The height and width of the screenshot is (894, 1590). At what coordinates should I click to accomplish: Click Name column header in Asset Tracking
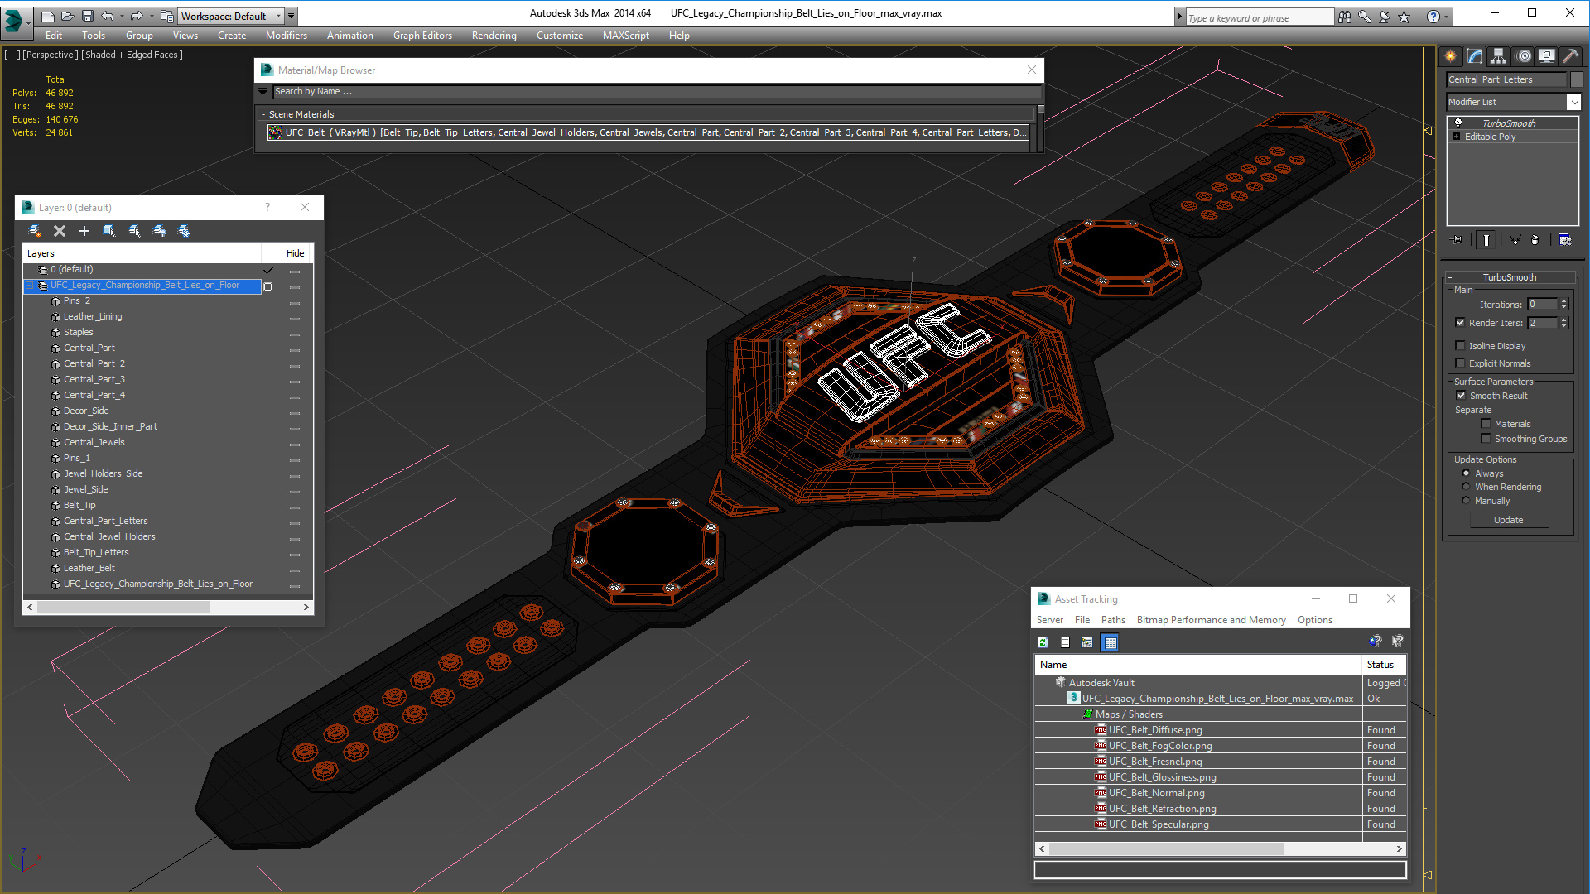(x=1198, y=665)
